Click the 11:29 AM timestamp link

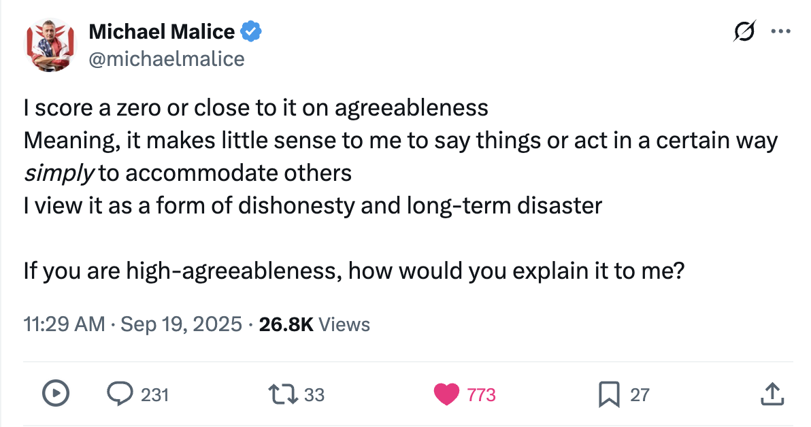(x=64, y=324)
